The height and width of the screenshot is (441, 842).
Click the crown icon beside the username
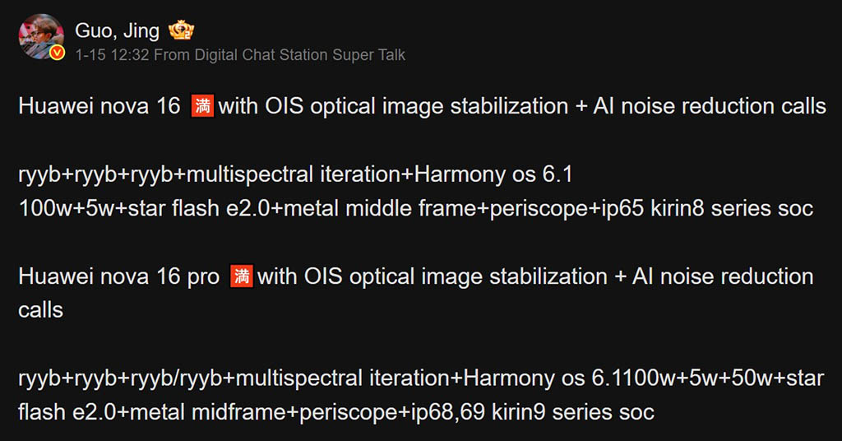[x=181, y=31]
